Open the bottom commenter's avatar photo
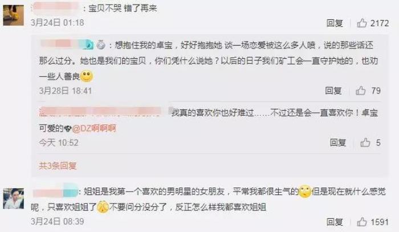Viewport: 399px width, 232px height. (x=14, y=199)
